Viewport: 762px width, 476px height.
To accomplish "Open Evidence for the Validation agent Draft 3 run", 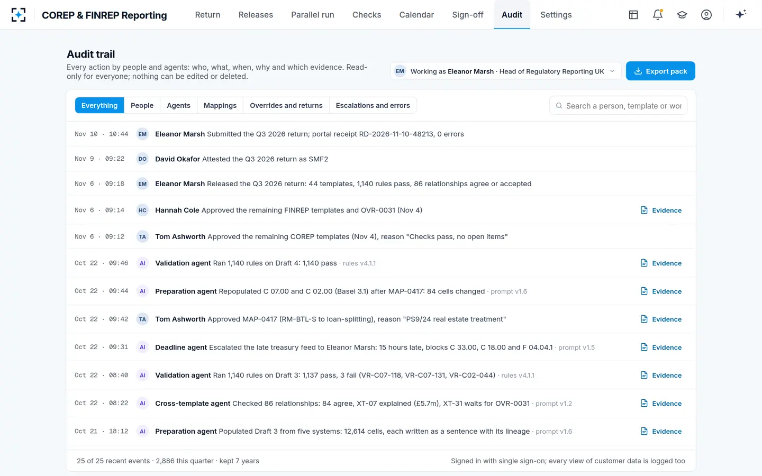I will [661, 376].
